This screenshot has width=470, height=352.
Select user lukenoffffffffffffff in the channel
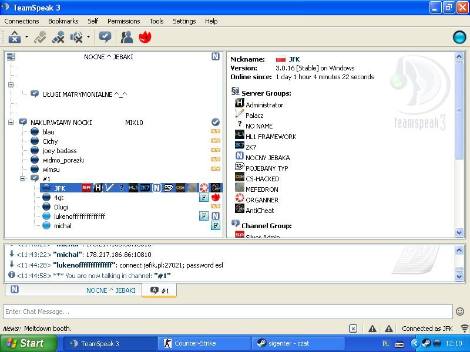pyautogui.click(x=79, y=216)
